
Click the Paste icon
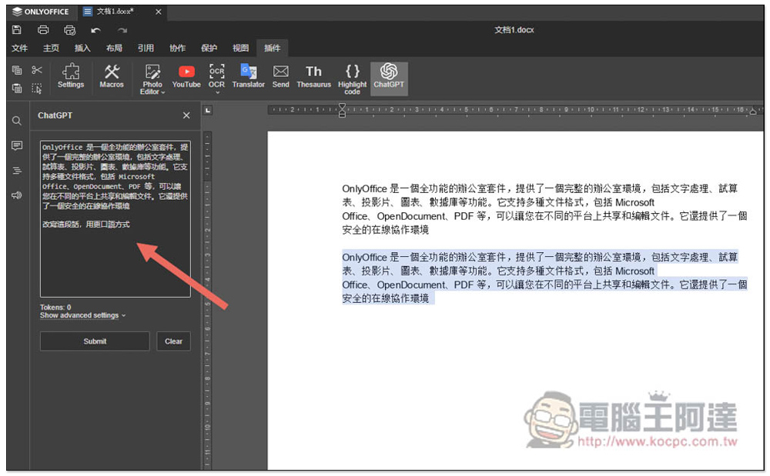click(x=17, y=88)
